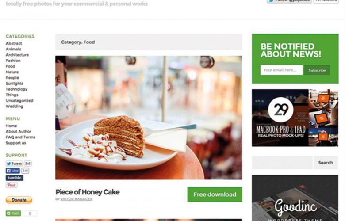This screenshot has width=345, height=221.
Task: Select the Architecture category
Action: [17, 55]
